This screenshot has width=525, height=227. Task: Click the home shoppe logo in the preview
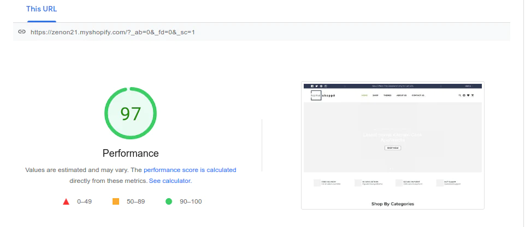(x=323, y=95)
